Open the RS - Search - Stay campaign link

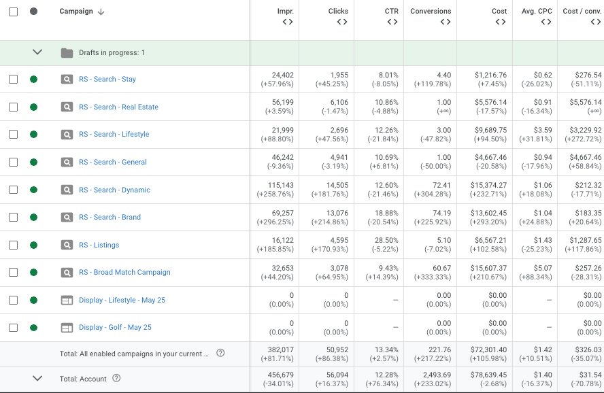[x=107, y=80]
